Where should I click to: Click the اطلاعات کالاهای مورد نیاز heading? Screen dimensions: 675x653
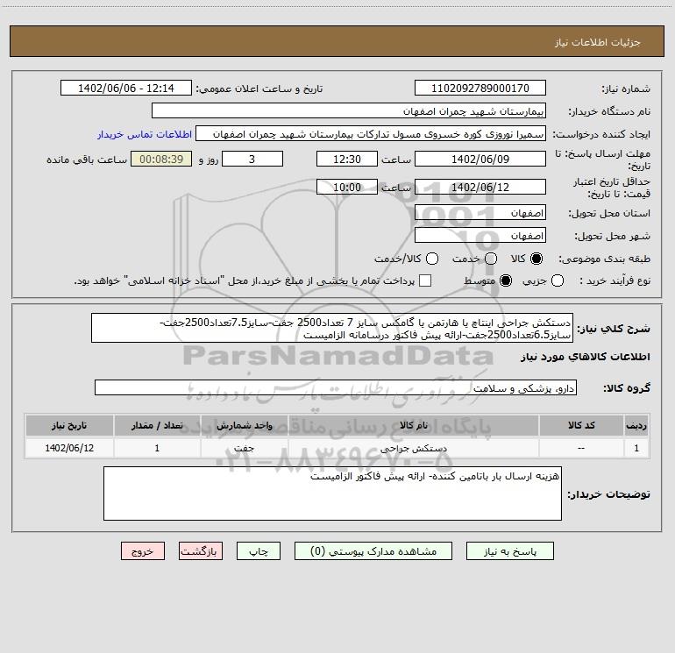(x=586, y=357)
